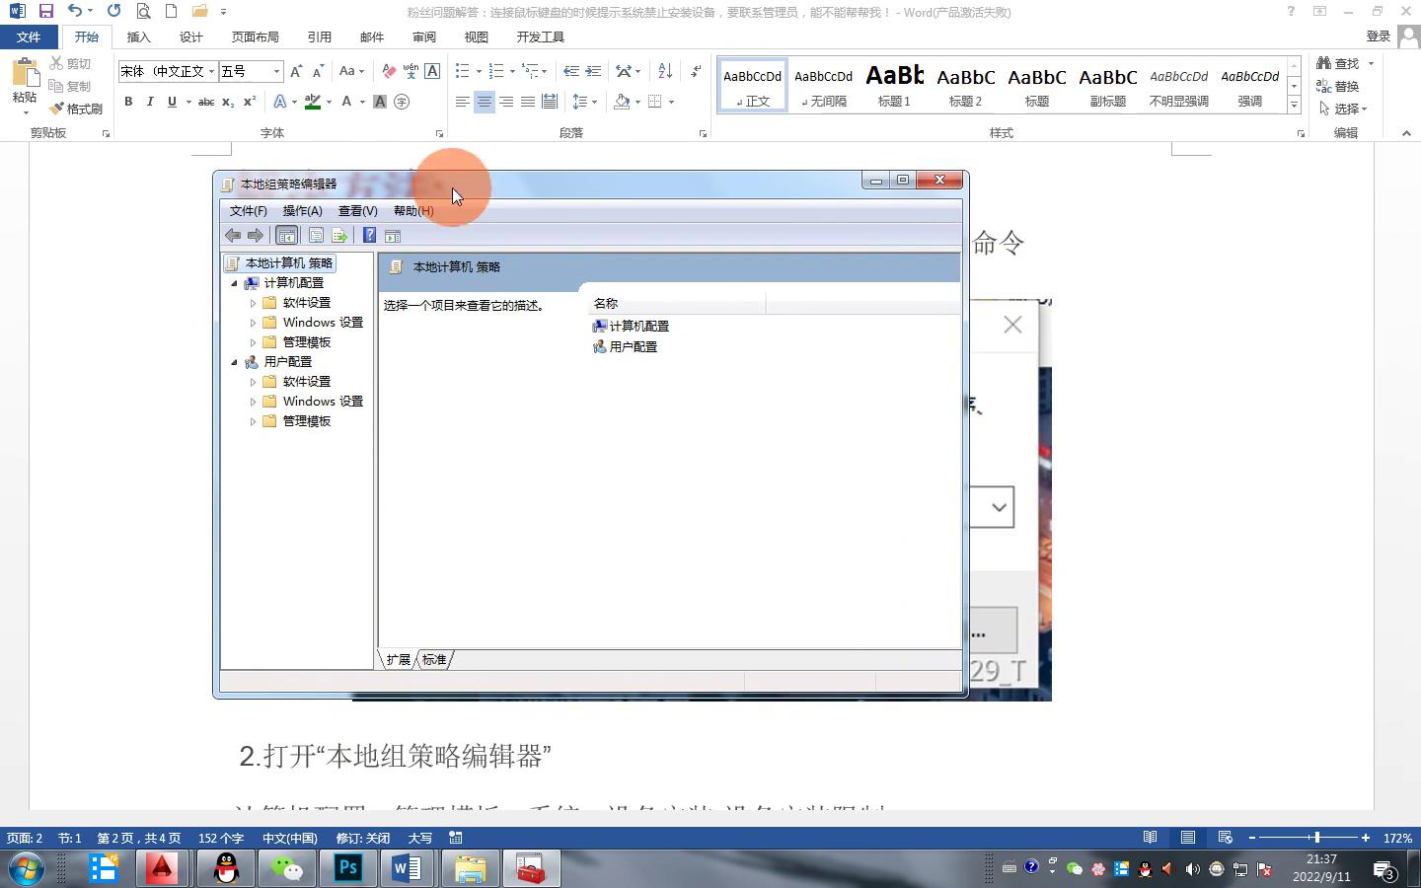Select the Sort icon in Paragraph group

(663, 70)
